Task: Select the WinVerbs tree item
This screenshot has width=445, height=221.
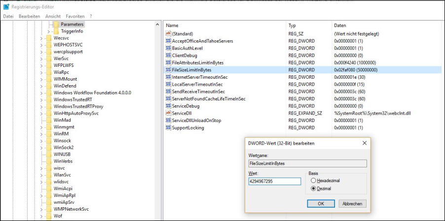Action: (63, 161)
